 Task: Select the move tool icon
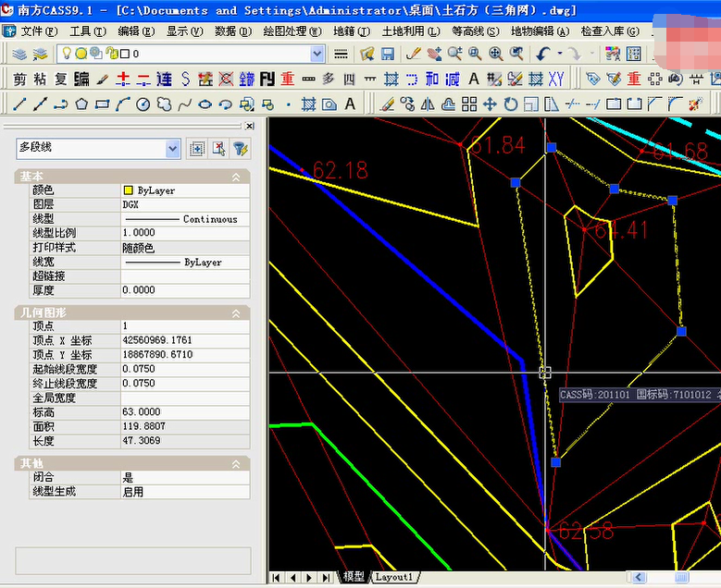(490, 104)
